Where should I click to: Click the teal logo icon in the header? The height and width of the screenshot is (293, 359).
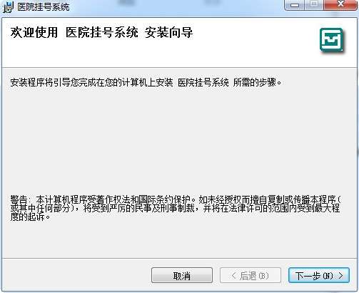click(331, 40)
